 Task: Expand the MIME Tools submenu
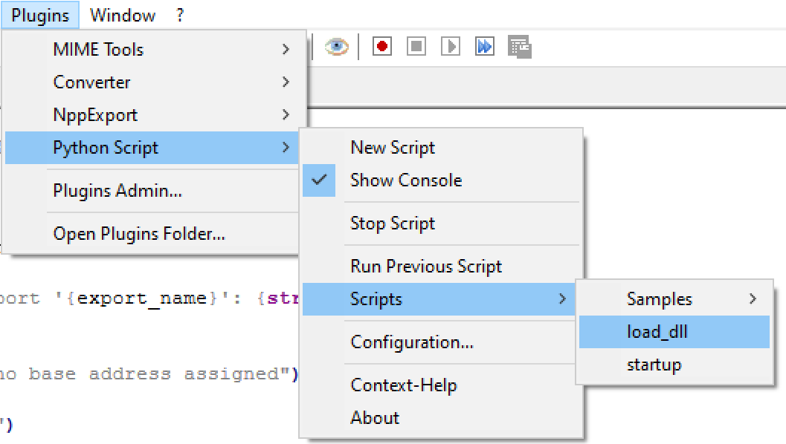tap(97, 49)
